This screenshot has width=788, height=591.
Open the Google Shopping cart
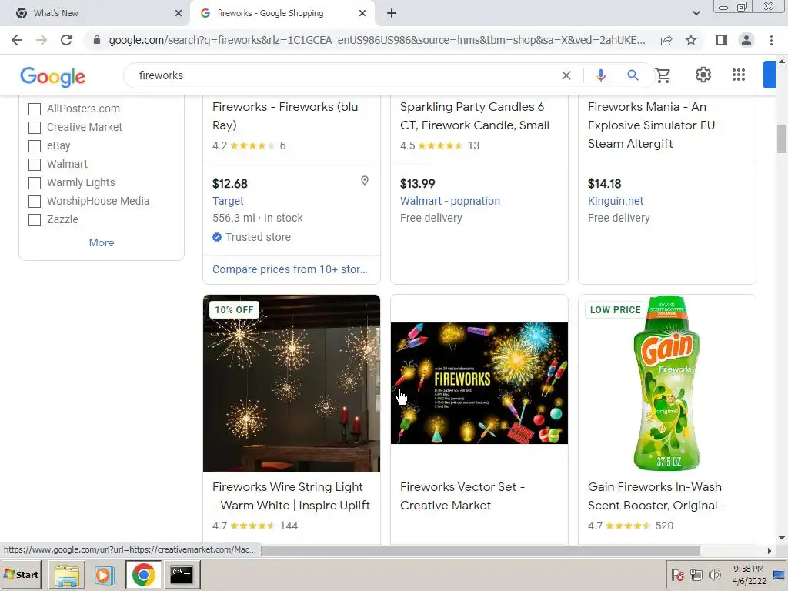(663, 75)
